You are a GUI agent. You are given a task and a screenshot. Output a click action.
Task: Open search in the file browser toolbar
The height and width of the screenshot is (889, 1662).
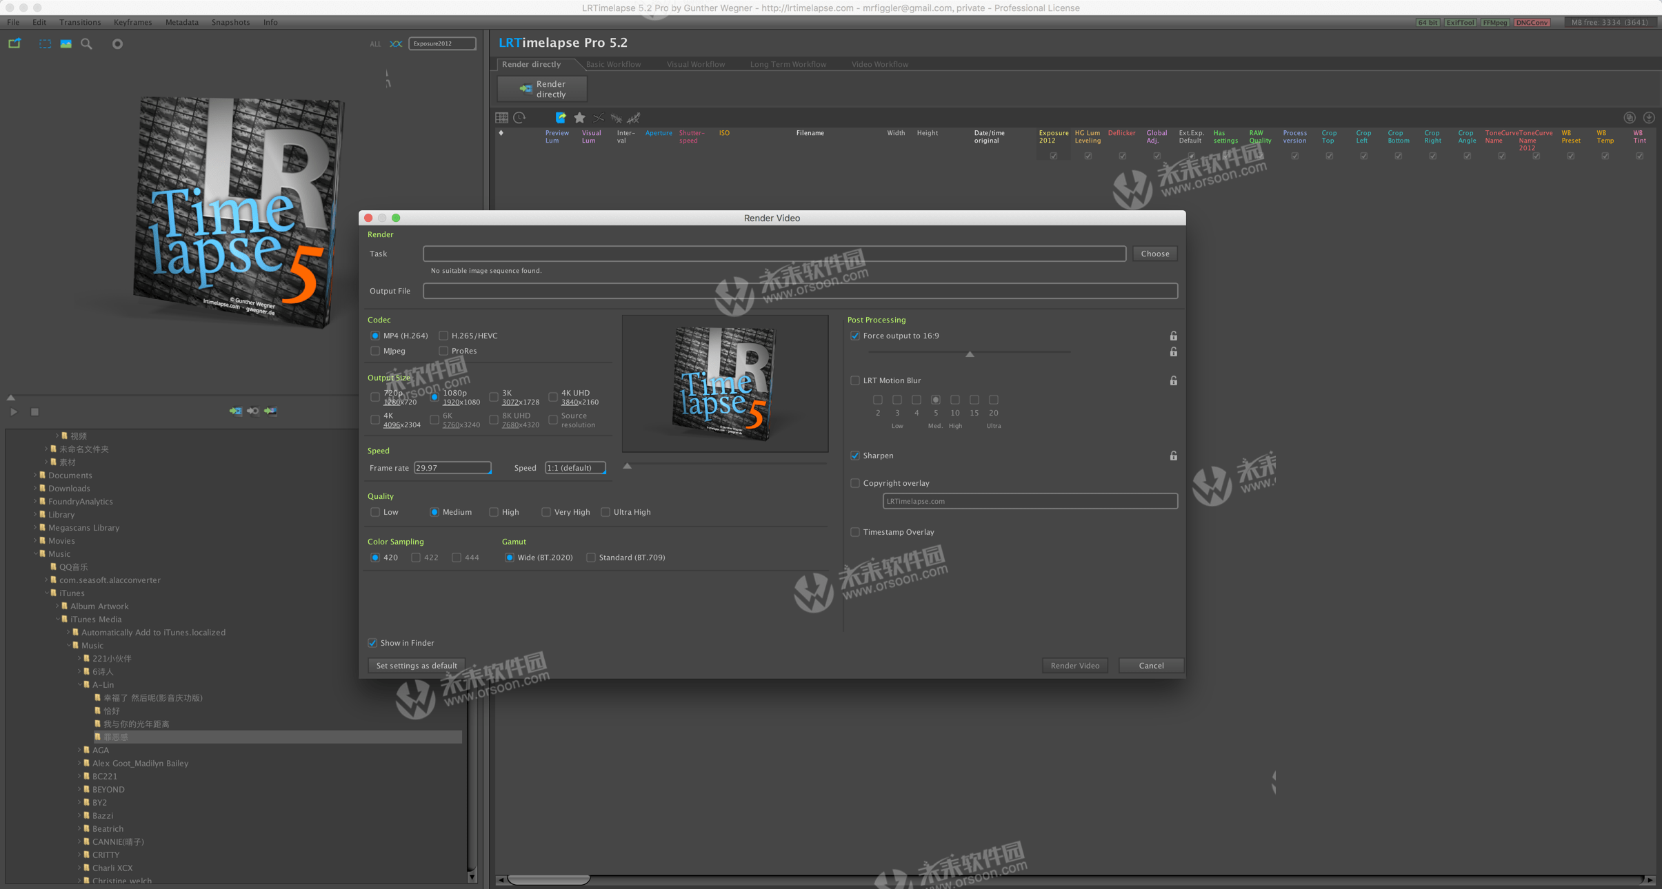86,43
